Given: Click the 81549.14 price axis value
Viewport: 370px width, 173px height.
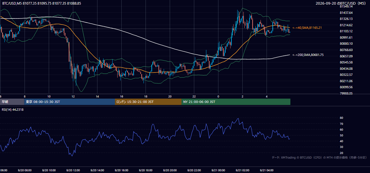Looking at the screenshot, I should point(346,6).
